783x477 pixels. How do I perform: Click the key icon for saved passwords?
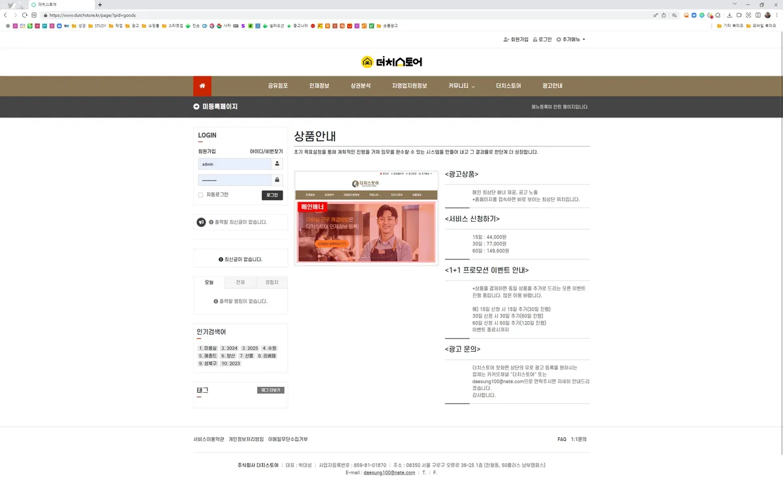click(x=656, y=15)
